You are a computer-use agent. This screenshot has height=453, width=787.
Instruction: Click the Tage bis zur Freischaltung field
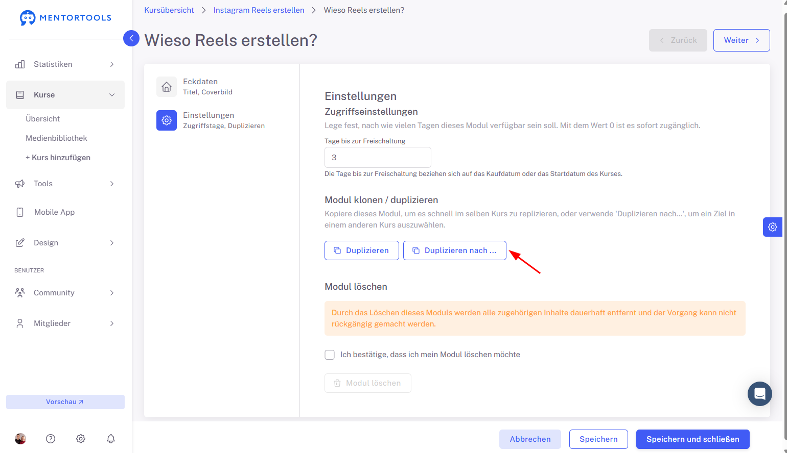click(378, 158)
